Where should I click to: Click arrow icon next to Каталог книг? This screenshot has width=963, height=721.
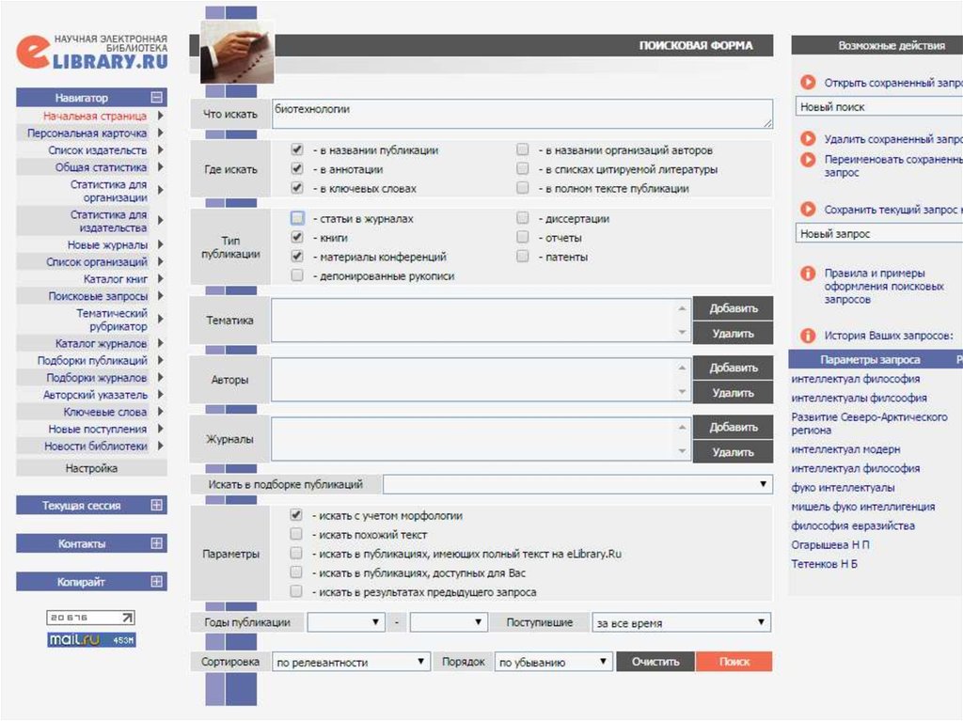coord(160,279)
